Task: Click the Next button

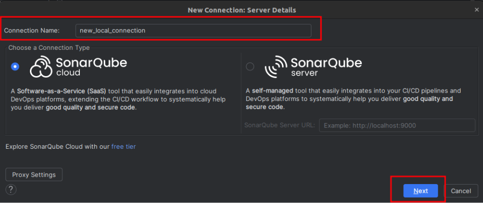Action: click(421, 191)
